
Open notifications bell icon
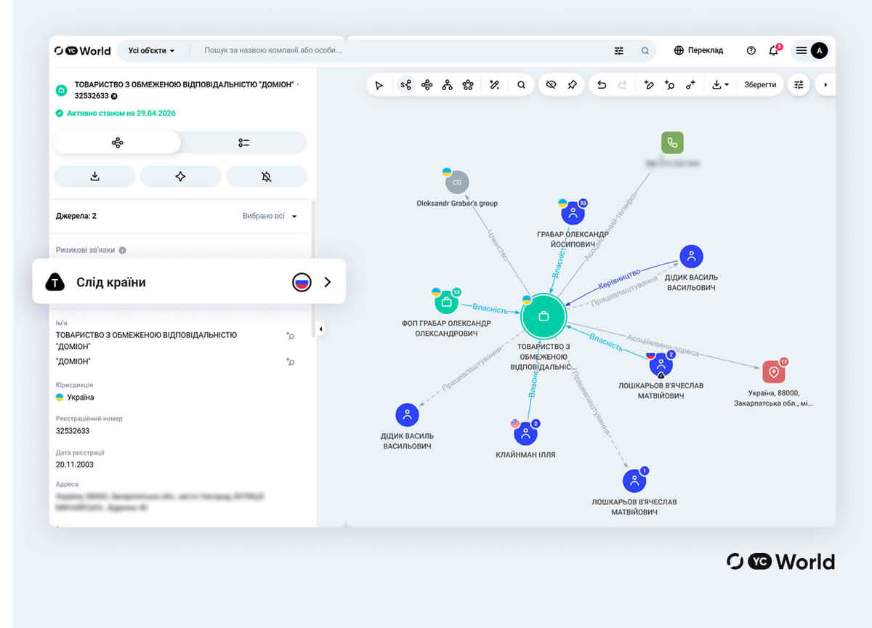[774, 50]
